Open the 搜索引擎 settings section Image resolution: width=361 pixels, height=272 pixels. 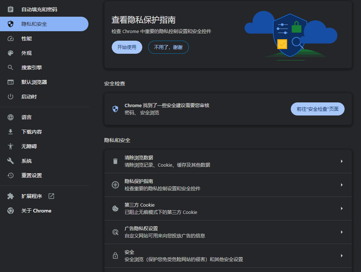pos(44,68)
